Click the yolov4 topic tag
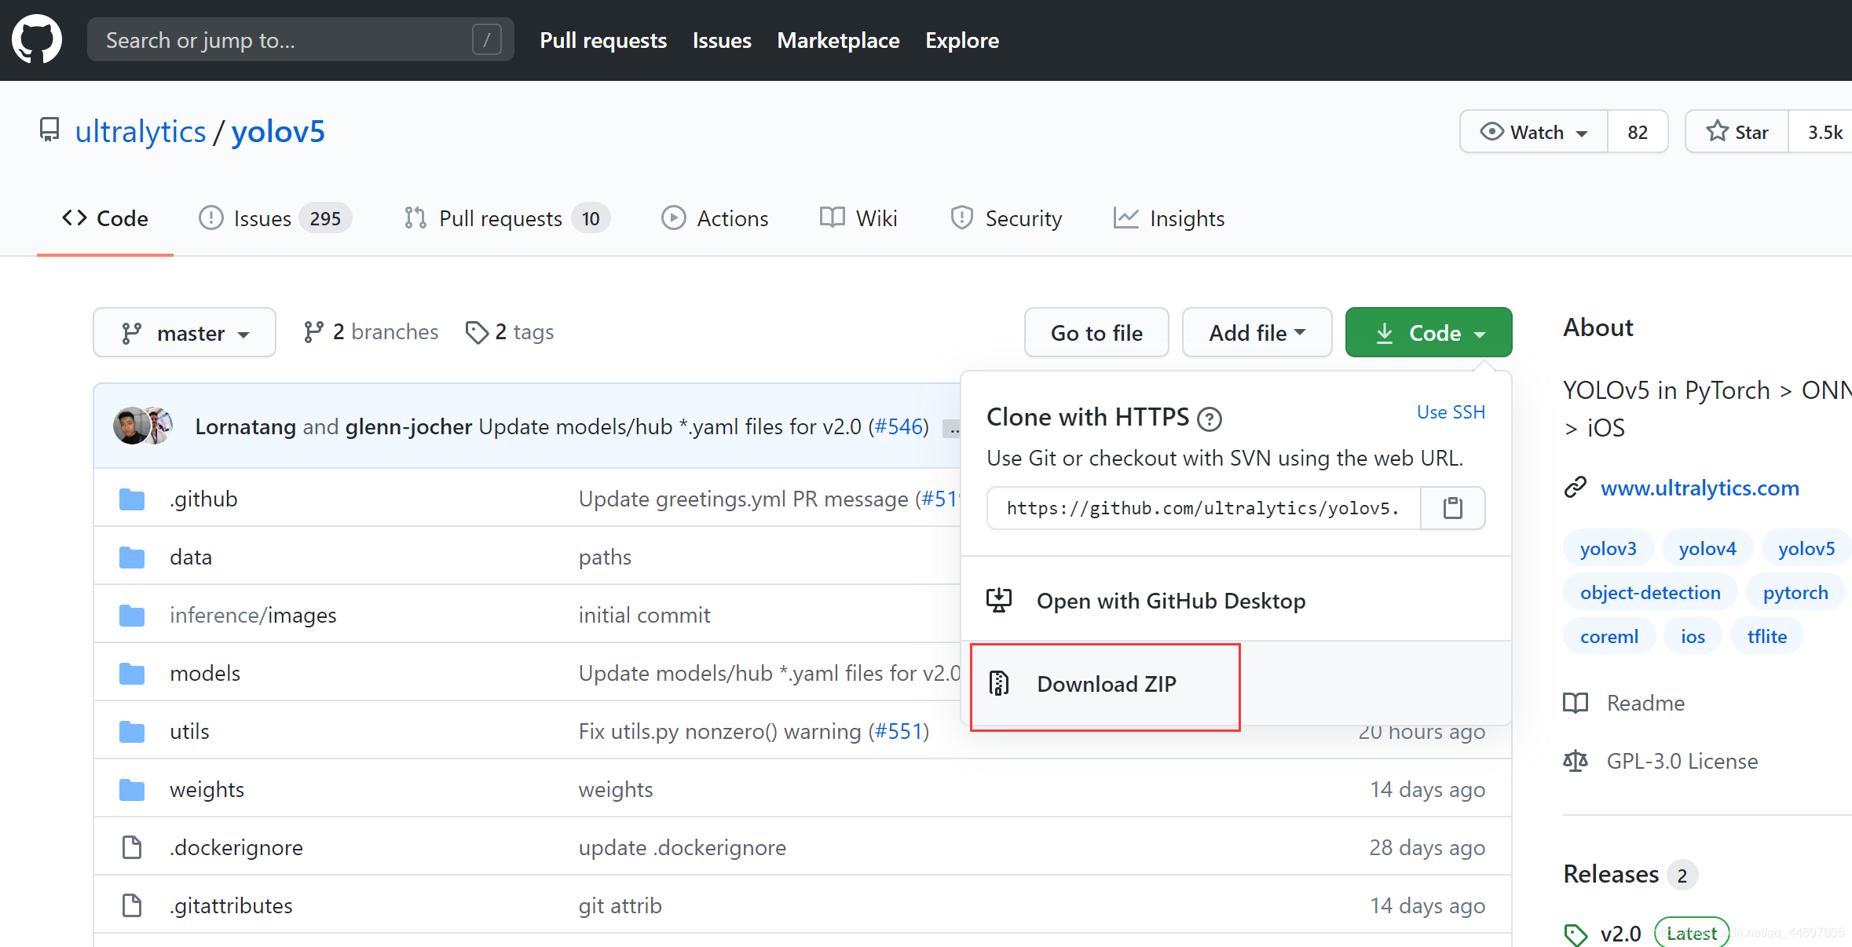1852x947 pixels. coord(1707,548)
